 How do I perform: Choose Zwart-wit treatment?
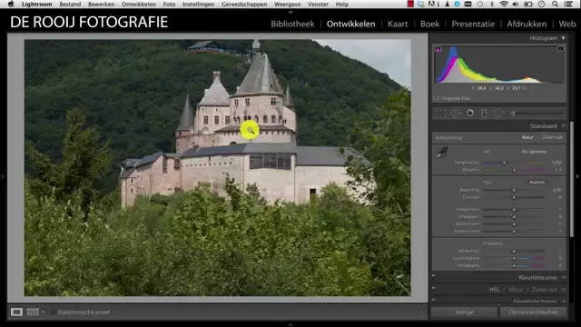tap(552, 137)
